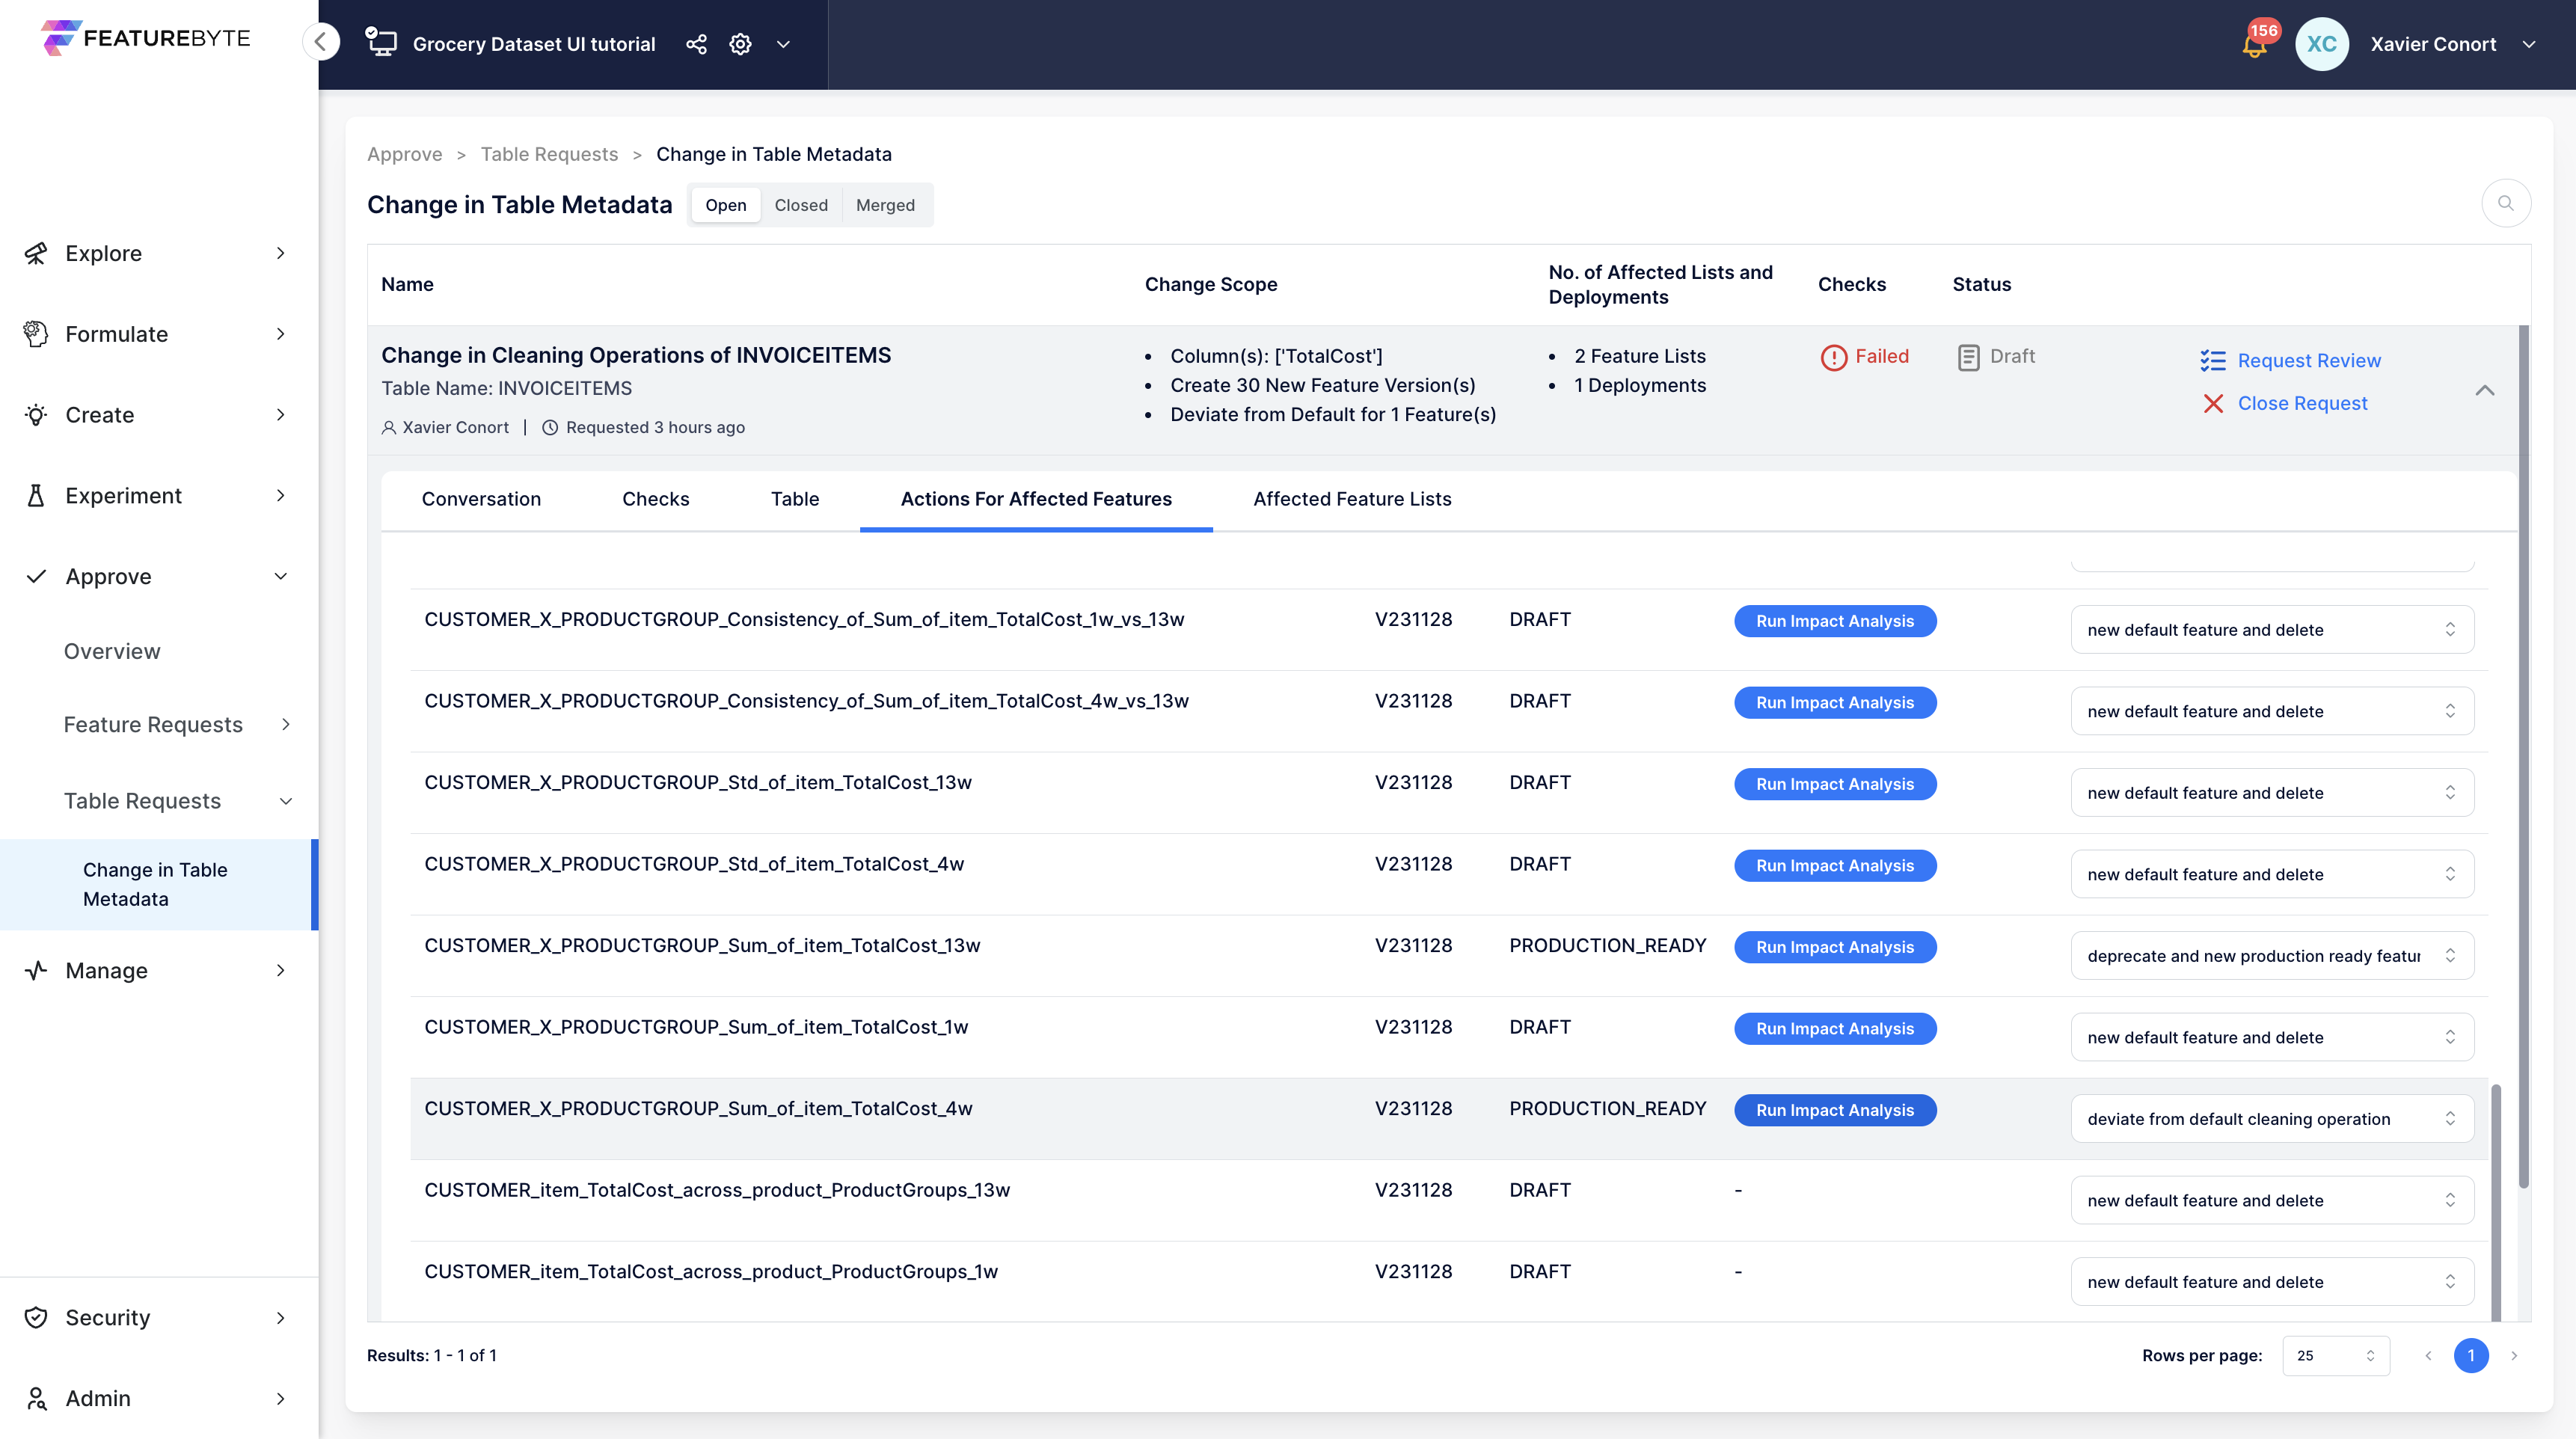Click the Request Review link

2309,361
